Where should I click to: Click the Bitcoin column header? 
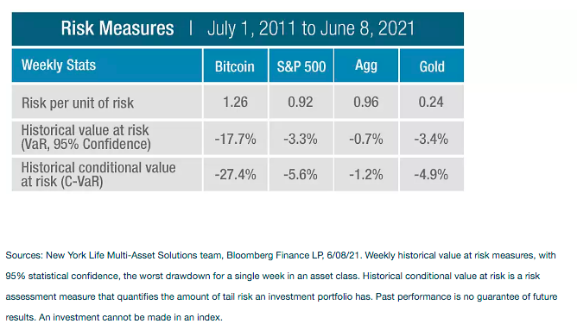point(235,65)
